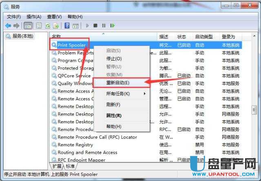This screenshot has height=181, width=261.
Task: Click the Refresh toolbar icon
Action: [48, 26]
